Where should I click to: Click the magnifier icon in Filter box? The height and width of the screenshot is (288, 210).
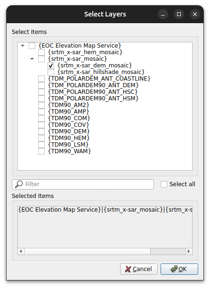(x=19, y=184)
